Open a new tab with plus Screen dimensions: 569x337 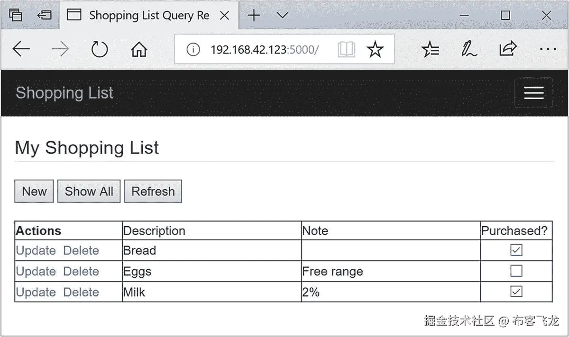[254, 16]
